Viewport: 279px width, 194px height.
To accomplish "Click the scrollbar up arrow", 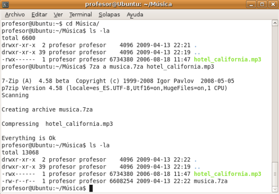I will (275, 23).
